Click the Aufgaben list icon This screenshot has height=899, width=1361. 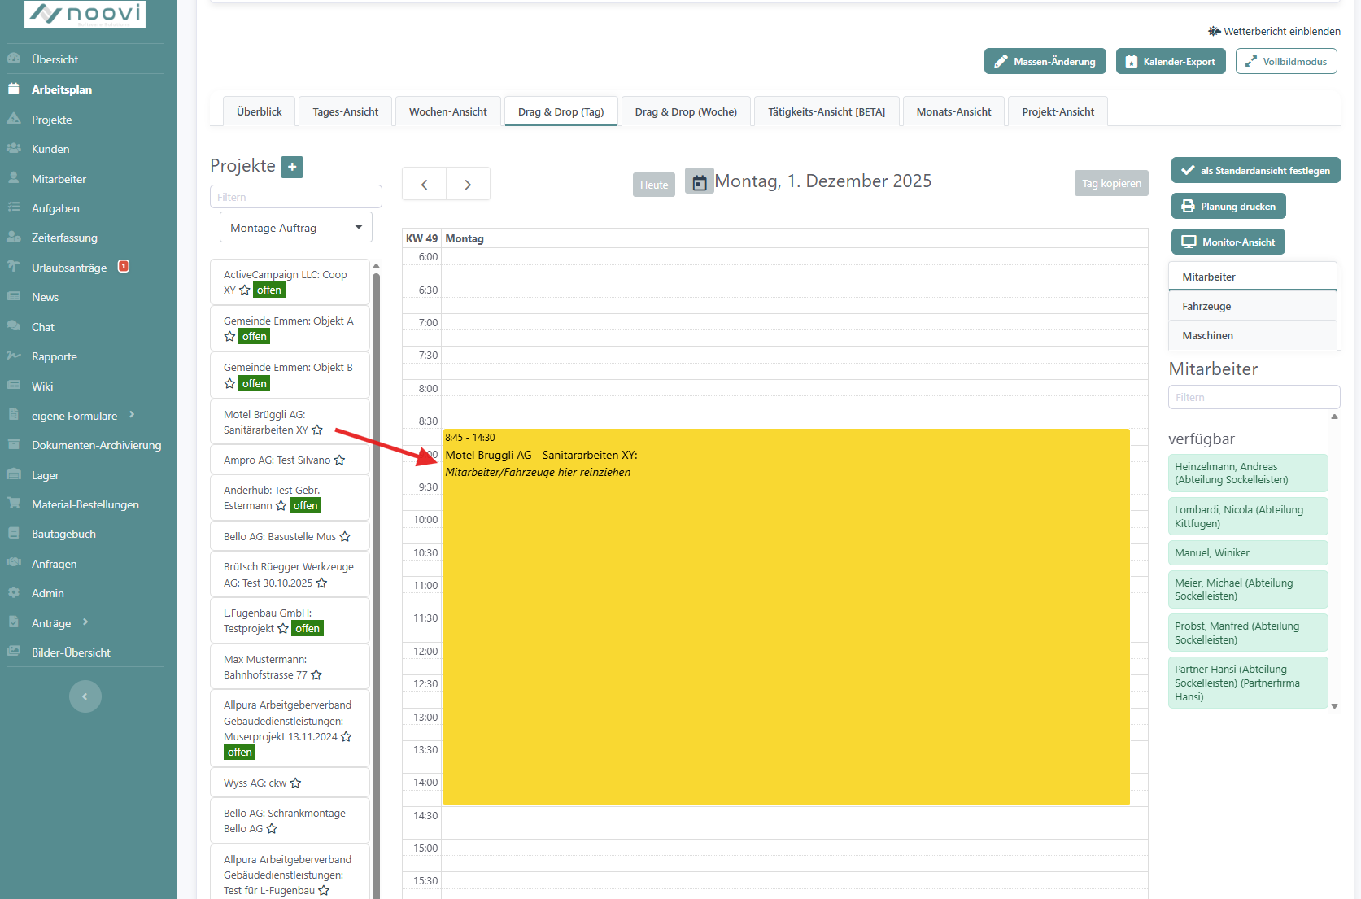click(x=14, y=207)
